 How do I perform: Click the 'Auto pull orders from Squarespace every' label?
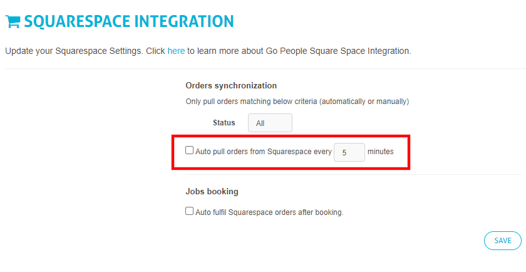[264, 152]
